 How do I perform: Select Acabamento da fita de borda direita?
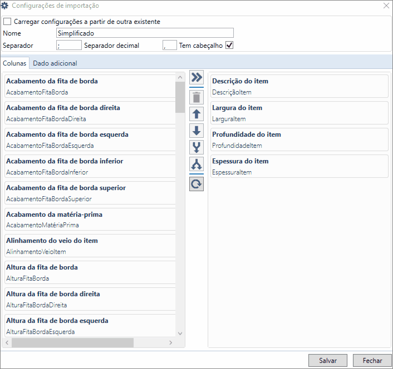90,113
